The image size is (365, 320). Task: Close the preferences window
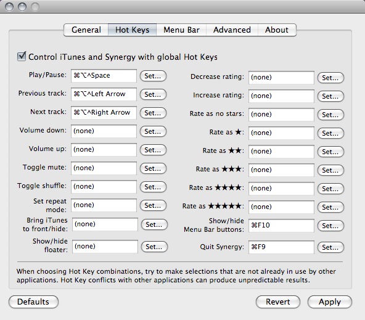coord(9,7)
